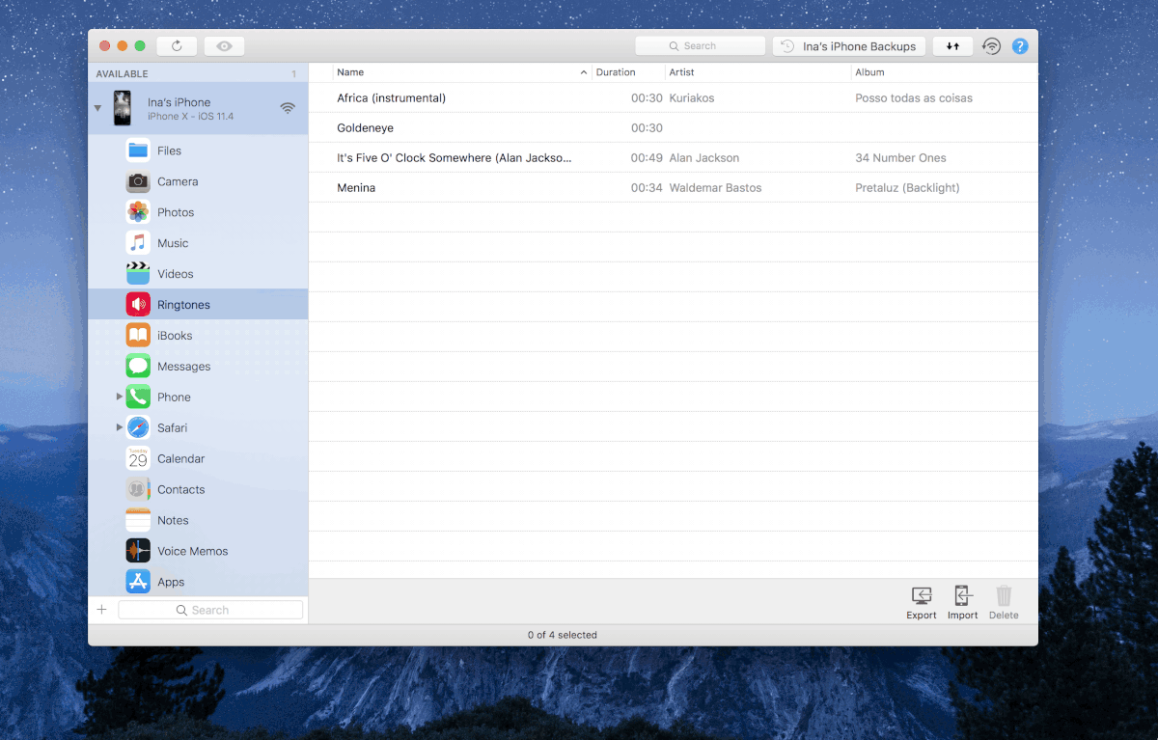Click the toolbar Search field
1158x740 pixels.
[701, 46]
